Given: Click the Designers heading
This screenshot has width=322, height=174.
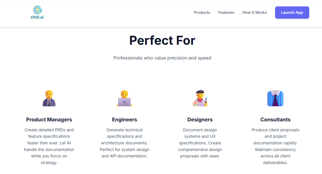Looking at the screenshot, I should (x=200, y=119).
